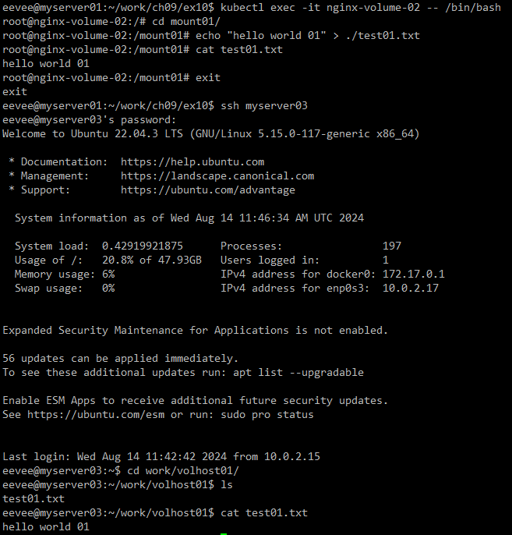Open the https://help.ubuntu.com documentation link
512x535 pixels.
[x=192, y=161]
